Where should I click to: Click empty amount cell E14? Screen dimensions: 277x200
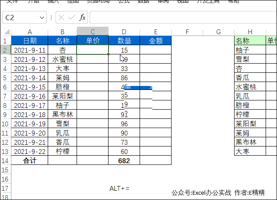coord(156,161)
